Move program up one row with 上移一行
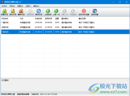Viewport: 130px width, 96px height. (x=56, y=12)
